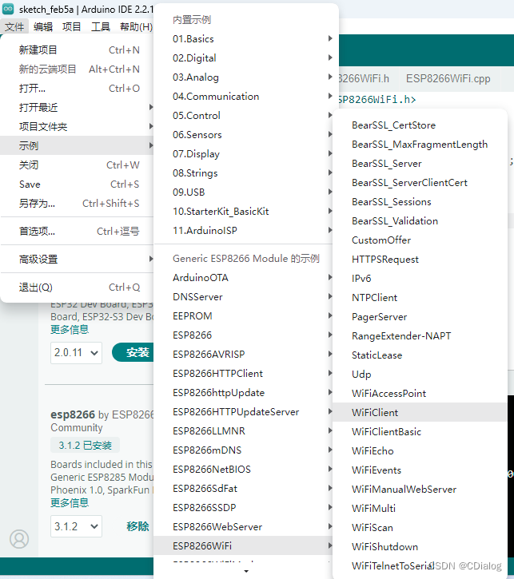Click the 3.1.2 已安装 badge
514x579 pixels.
point(85,446)
